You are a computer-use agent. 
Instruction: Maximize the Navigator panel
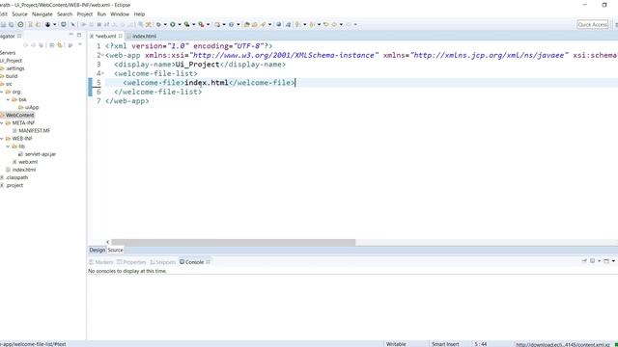click(79, 35)
